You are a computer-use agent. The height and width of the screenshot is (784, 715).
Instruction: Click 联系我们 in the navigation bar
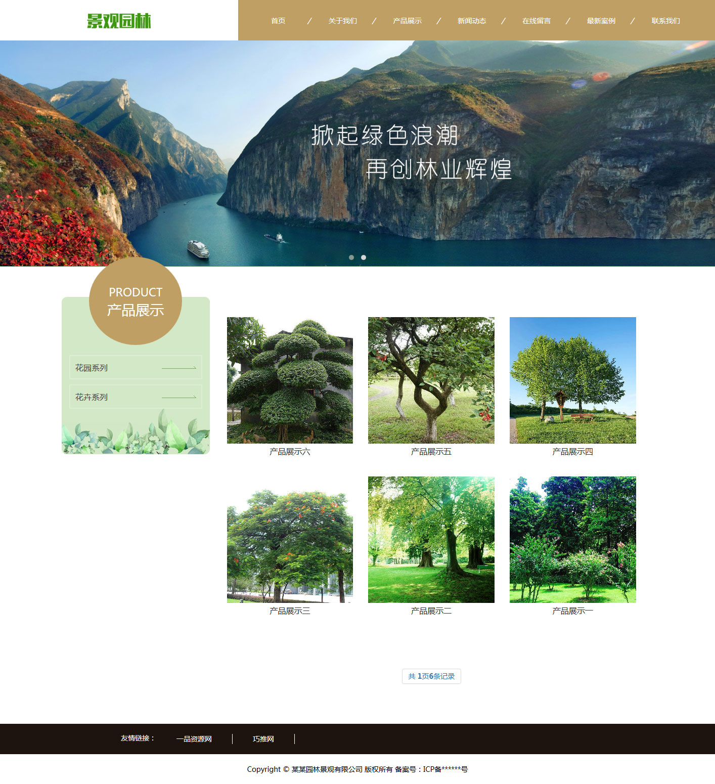point(665,21)
